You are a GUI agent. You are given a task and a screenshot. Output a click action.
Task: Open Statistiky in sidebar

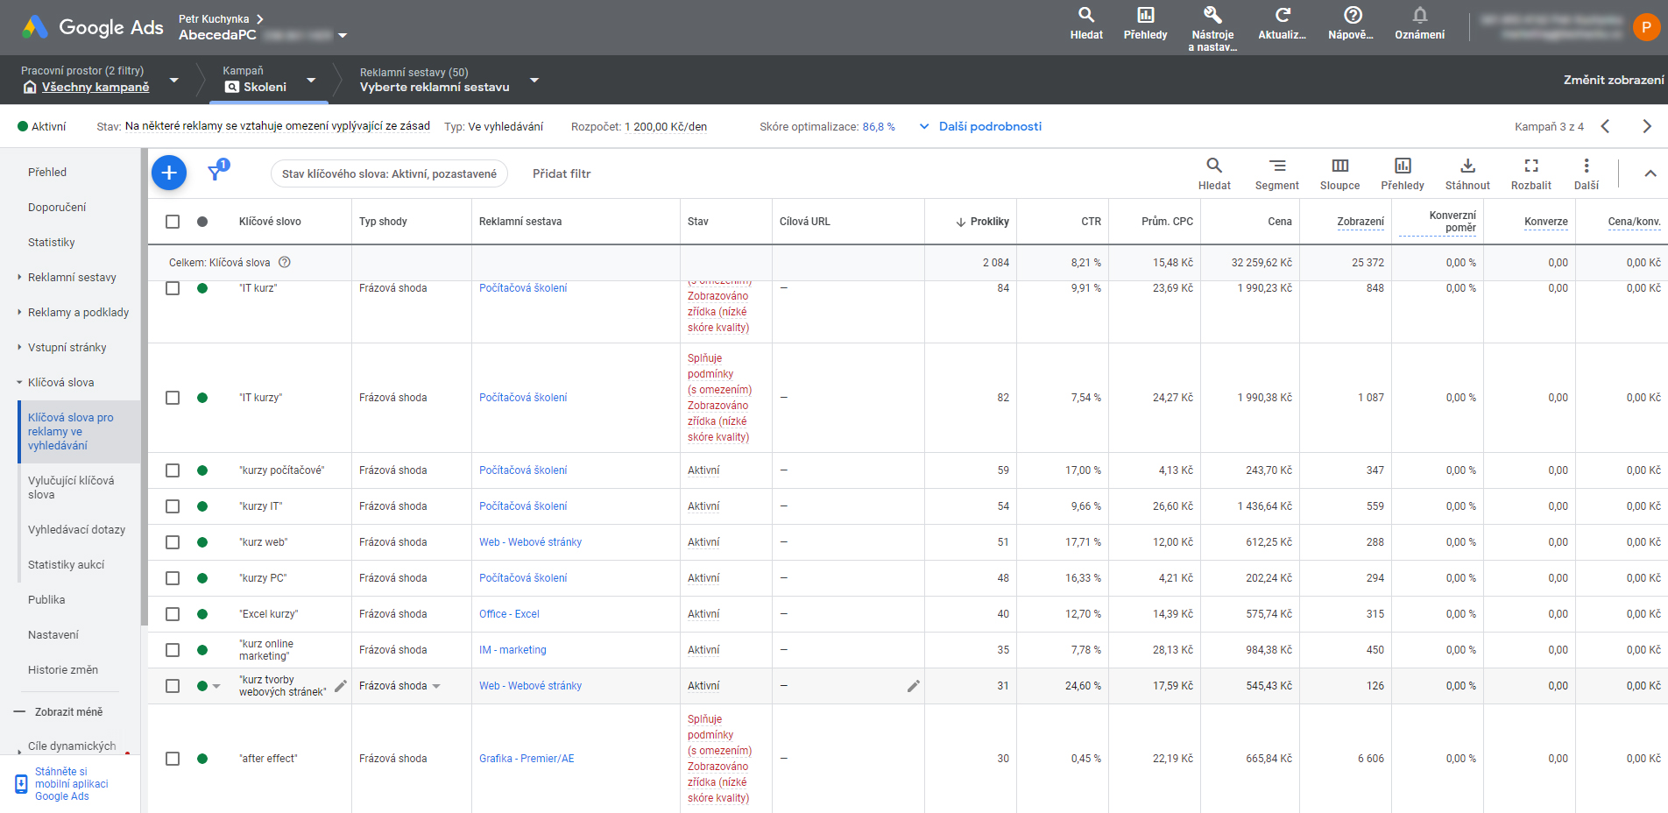(52, 243)
